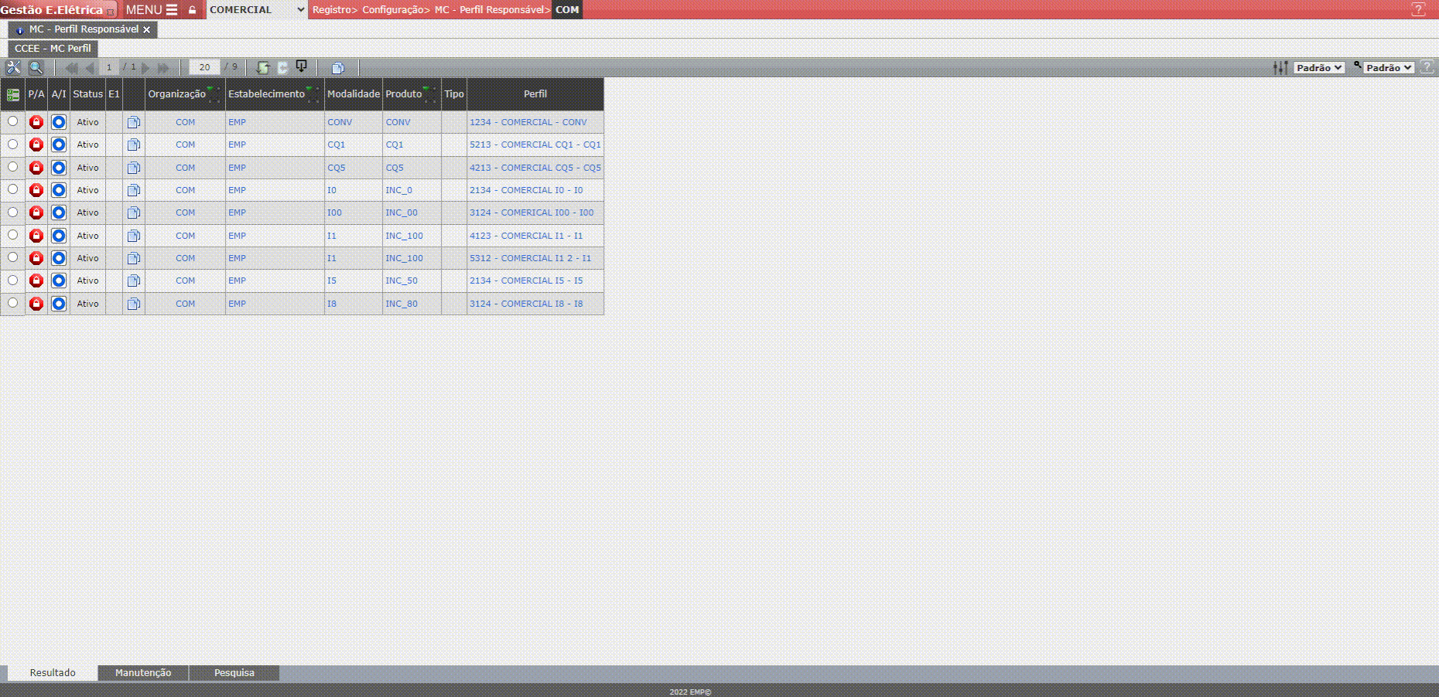Click the green list icon in the table header
Screen dimensions: 1439x697
(x=13, y=95)
